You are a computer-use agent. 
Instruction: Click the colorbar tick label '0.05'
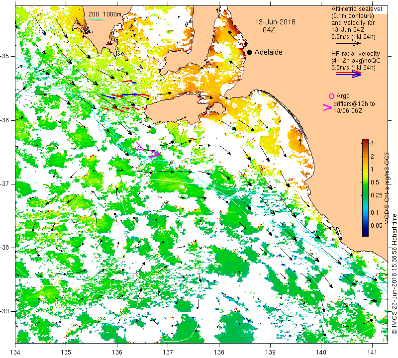[377, 226]
